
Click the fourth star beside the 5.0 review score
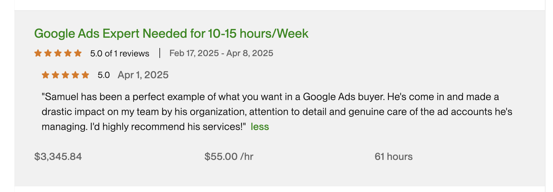pos(75,74)
